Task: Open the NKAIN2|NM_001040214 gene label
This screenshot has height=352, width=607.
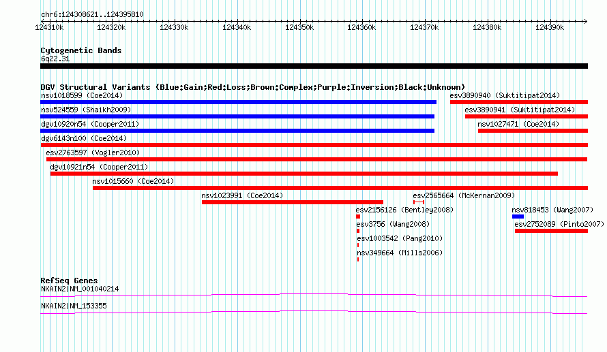Action: pos(80,289)
